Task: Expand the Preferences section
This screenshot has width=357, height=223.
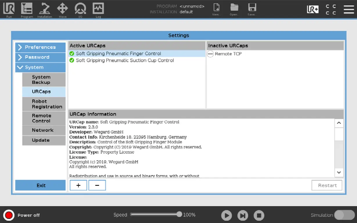Action: tap(40, 47)
